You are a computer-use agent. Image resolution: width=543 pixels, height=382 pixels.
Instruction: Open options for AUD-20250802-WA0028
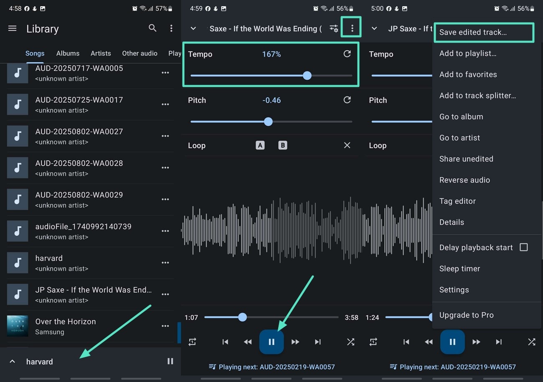point(165,168)
